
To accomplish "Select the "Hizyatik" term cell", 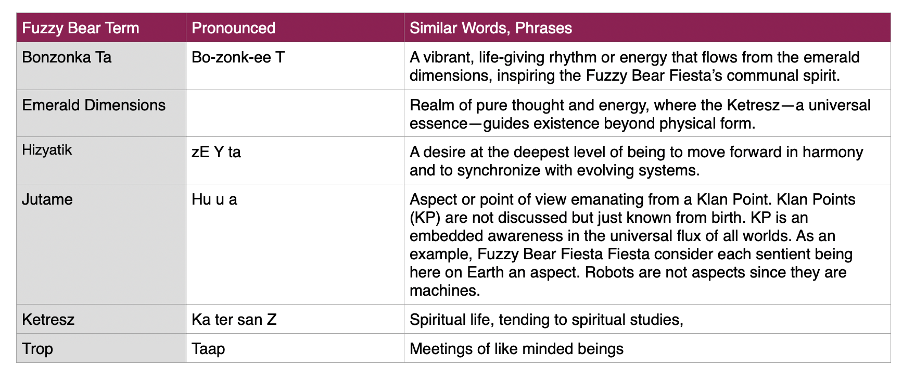I will (47, 150).
